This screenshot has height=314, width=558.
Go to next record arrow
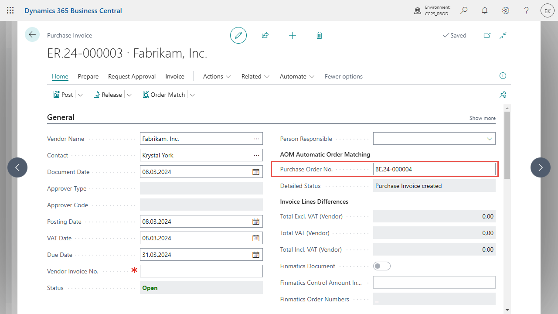click(541, 167)
